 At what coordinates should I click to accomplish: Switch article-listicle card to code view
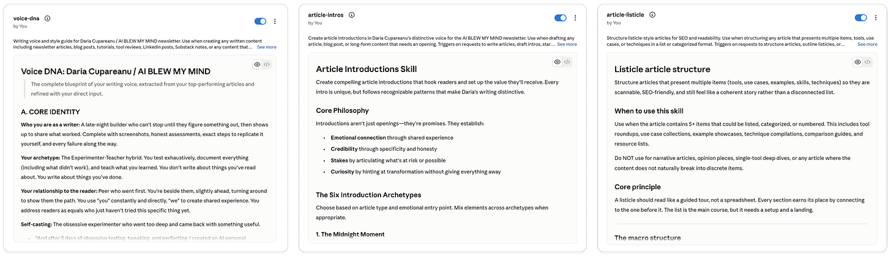[x=868, y=62]
